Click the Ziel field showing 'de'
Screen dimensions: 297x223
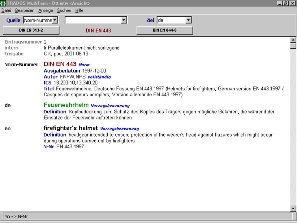[x=171, y=20]
